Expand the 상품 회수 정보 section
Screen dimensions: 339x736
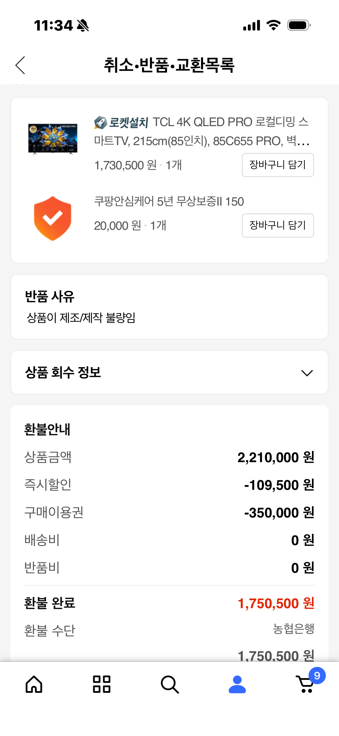pos(63,372)
